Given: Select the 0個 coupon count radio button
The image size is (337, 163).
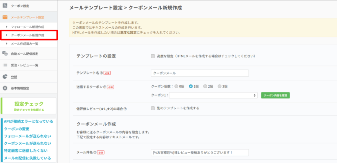Looking at the screenshot, I should pyautogui.click(x=177, y=86).
